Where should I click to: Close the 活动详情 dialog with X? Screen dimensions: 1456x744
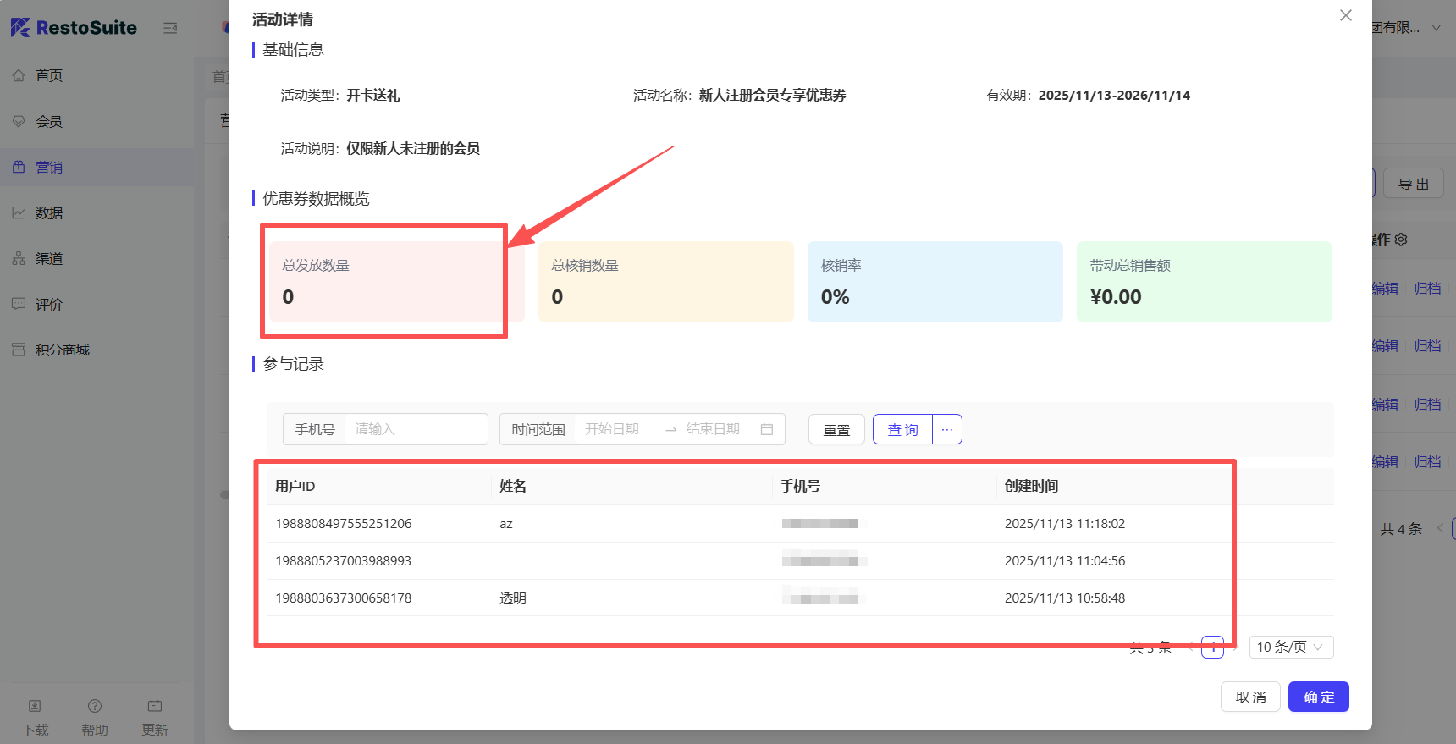[1345, 16]
